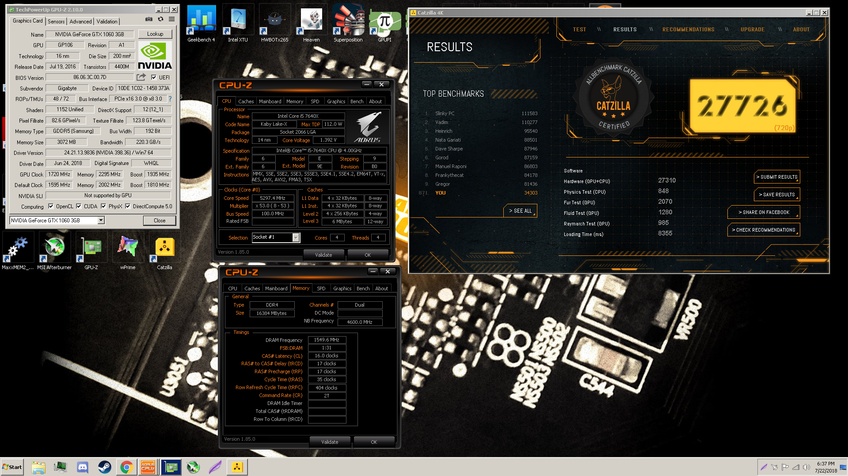Open SPD tab in lower CPU-Z window
Image resolution: width=848 pixels, height=476 pixels.
[x=321, y=289]
